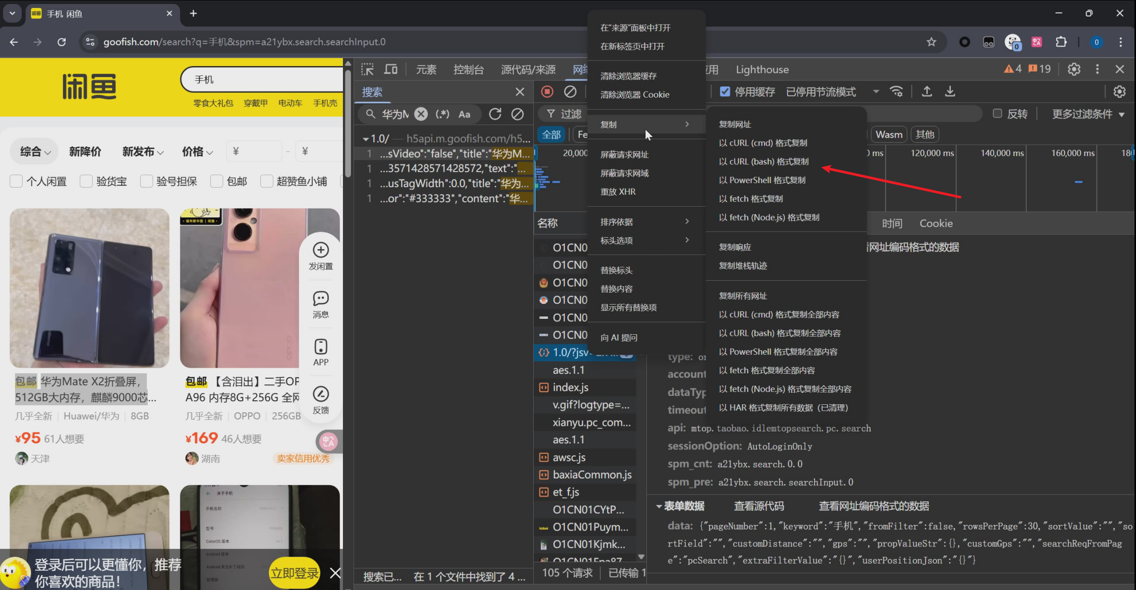The height and width of the screenshot is (590, 1136).
Task: Click the clear network log icon
Action: point(570,92)
